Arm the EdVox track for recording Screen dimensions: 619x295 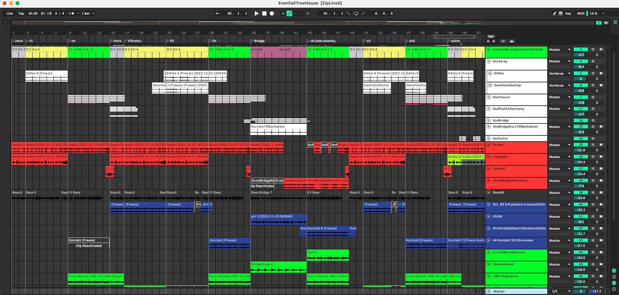click(601, 73)
